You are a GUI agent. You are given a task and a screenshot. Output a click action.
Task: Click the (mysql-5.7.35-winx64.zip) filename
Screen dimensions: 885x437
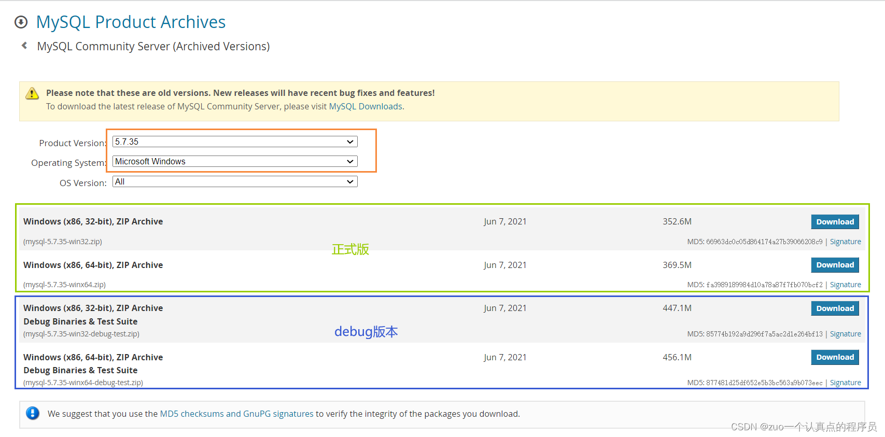point(65,285)
